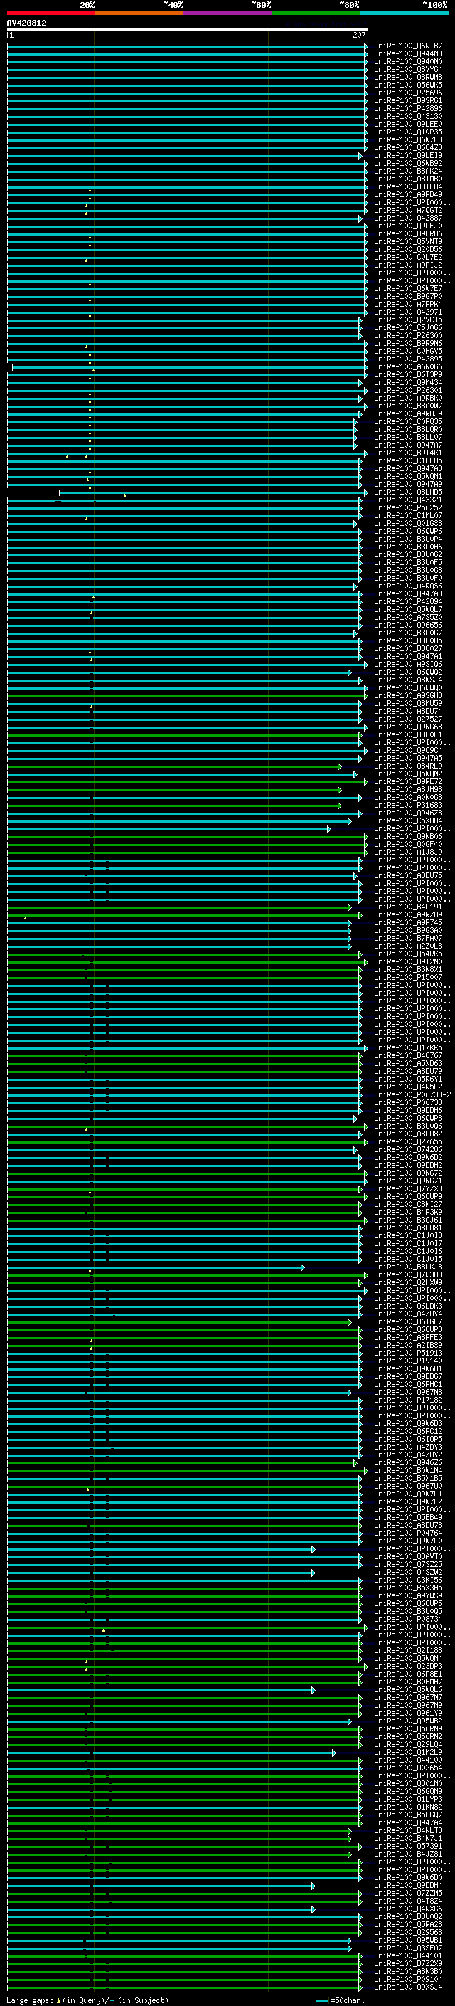The width and height of the screenshot is (455, 2006).
Task: Select hit label UniRef100_P26301
Action: coord(408,390)
